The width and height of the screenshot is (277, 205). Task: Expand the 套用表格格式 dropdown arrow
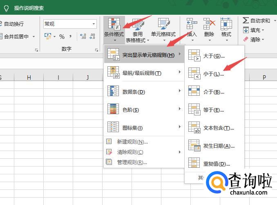[148, 41]
